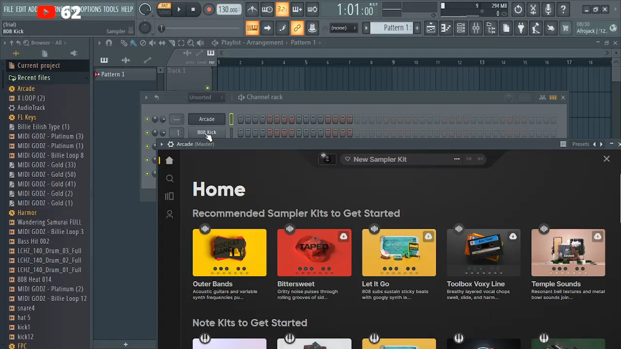The height and width of the screenshot is (349, 621).
Task: Select the Arcade channel button
Action: point(207,119)
